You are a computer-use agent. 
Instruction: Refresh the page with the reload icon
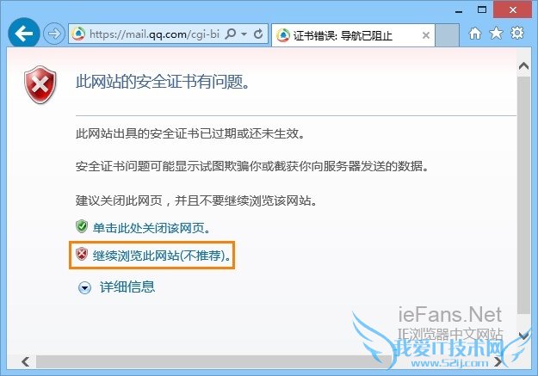coord(258,34)
